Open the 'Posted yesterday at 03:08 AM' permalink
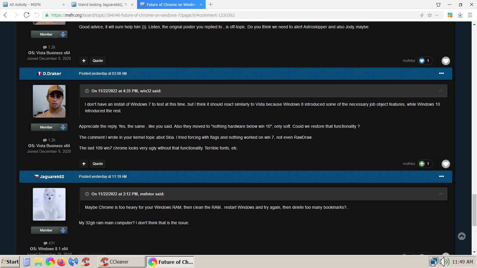The image size is (477, 268). click(103, 74)
